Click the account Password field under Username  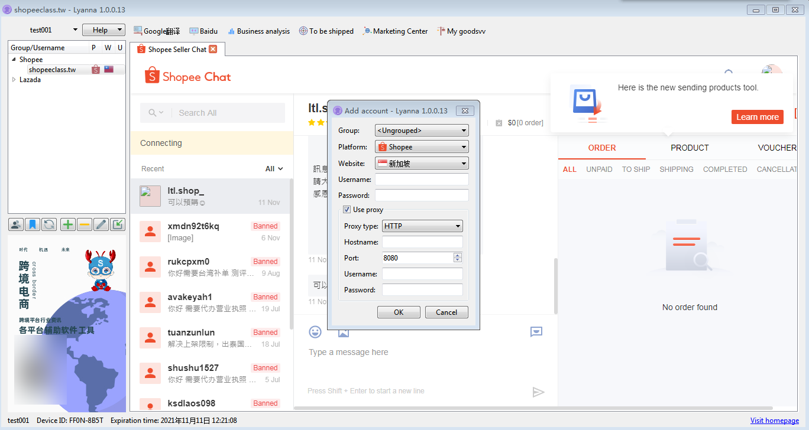point(422,196)
